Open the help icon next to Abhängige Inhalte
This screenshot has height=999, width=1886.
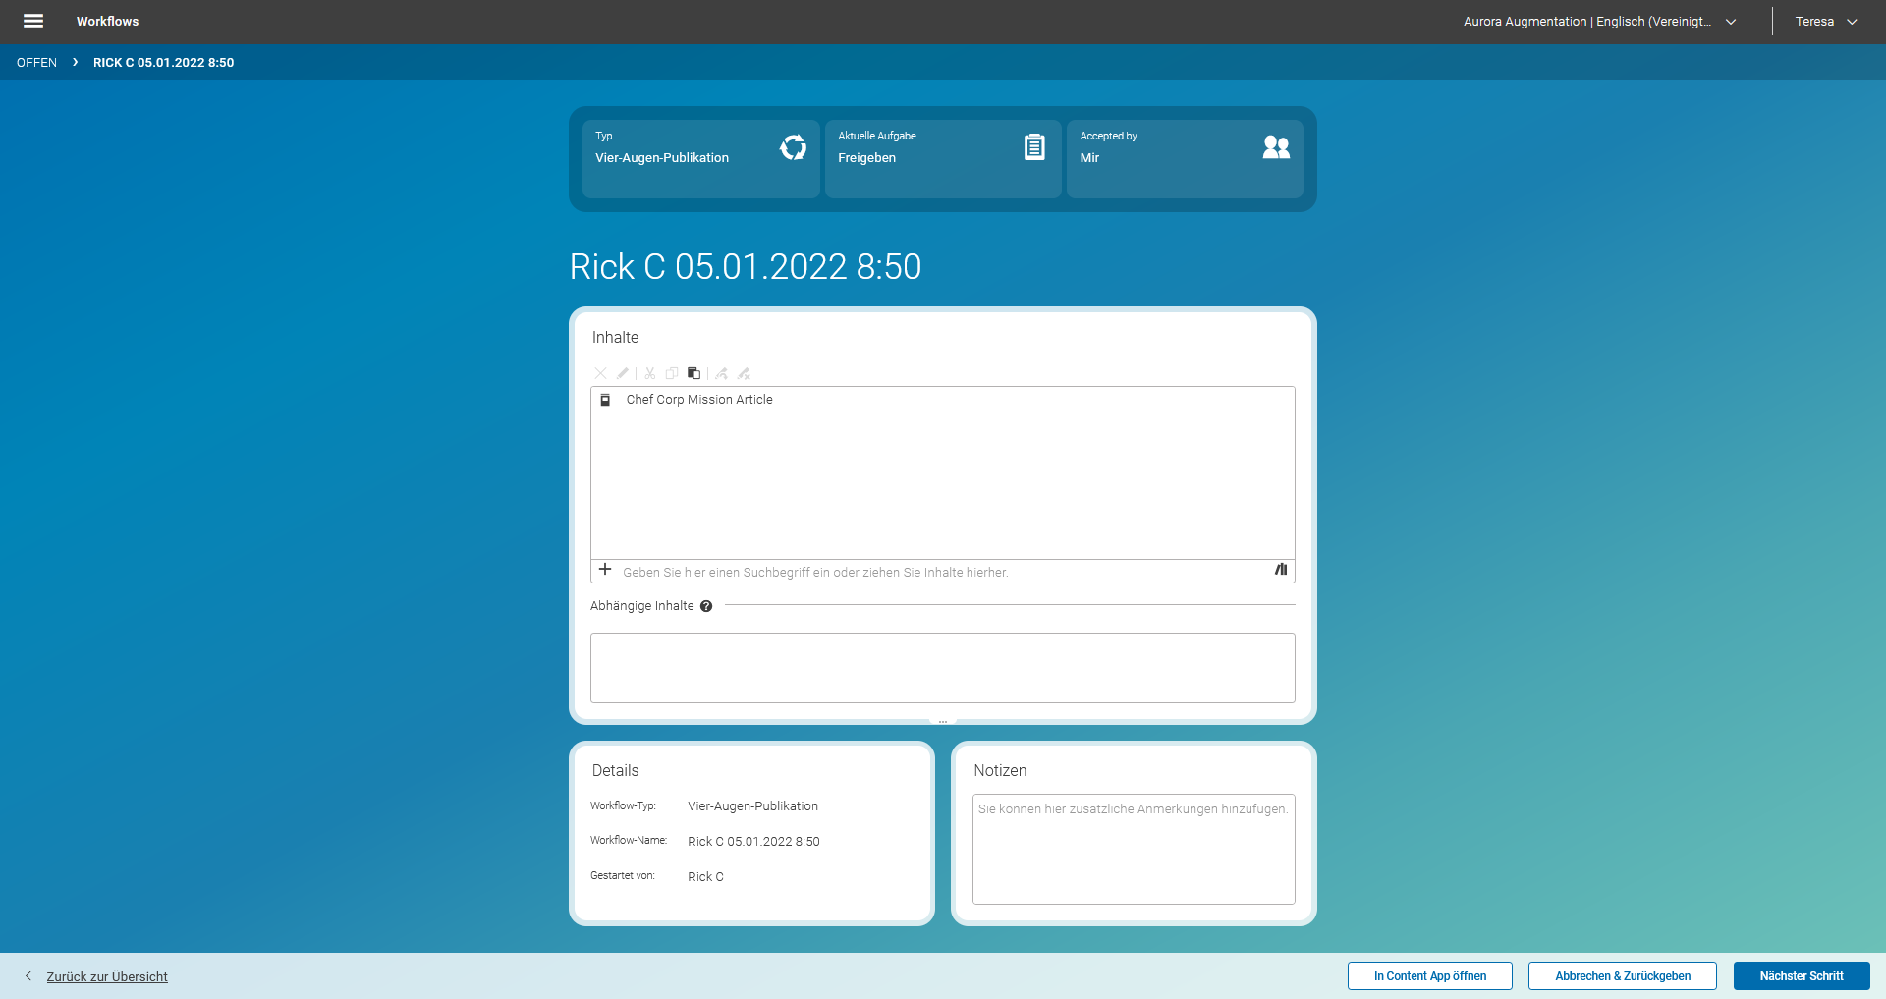(x=706, y=606)
